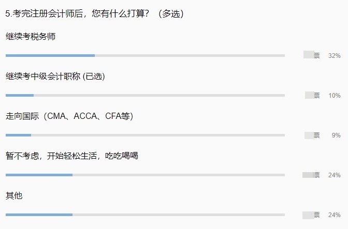Click the question 5 title text
Image resolution: width=348 pixels, height=229 pixels.
[x=94, y=14]
